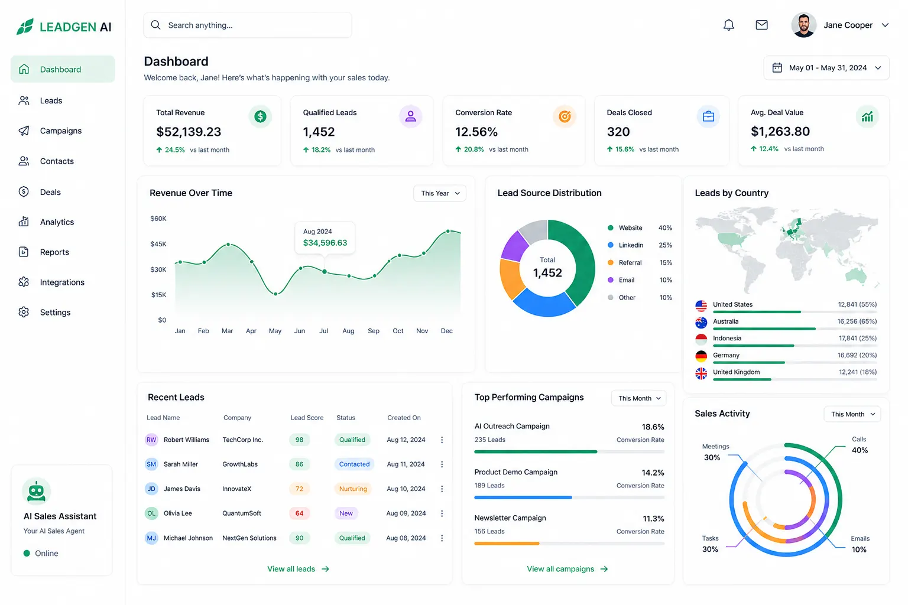This screenshot has width=908, height=605.
Task: Click the Other gray legend dot
Action: click(610, 297)
